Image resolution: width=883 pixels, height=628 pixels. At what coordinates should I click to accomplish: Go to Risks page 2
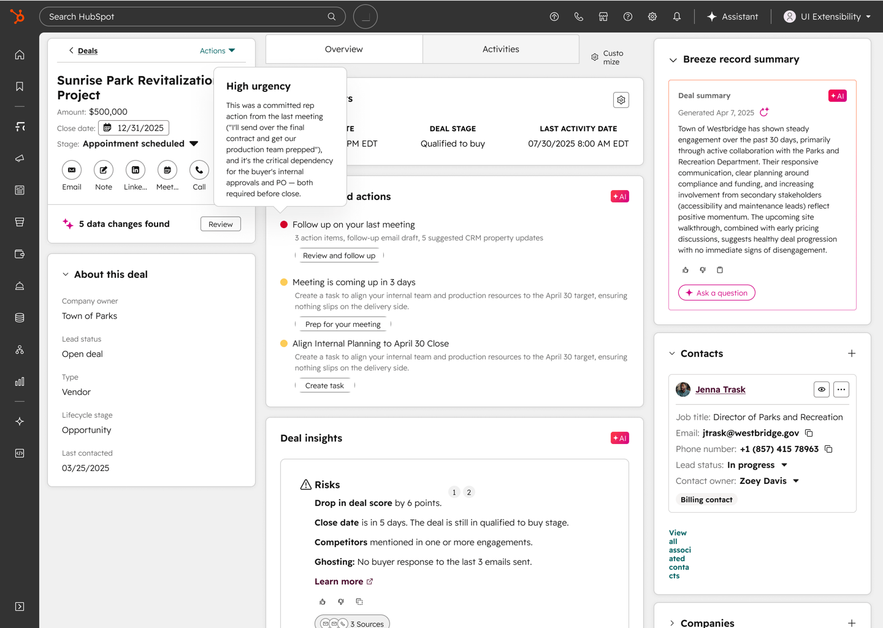(469, 492)
